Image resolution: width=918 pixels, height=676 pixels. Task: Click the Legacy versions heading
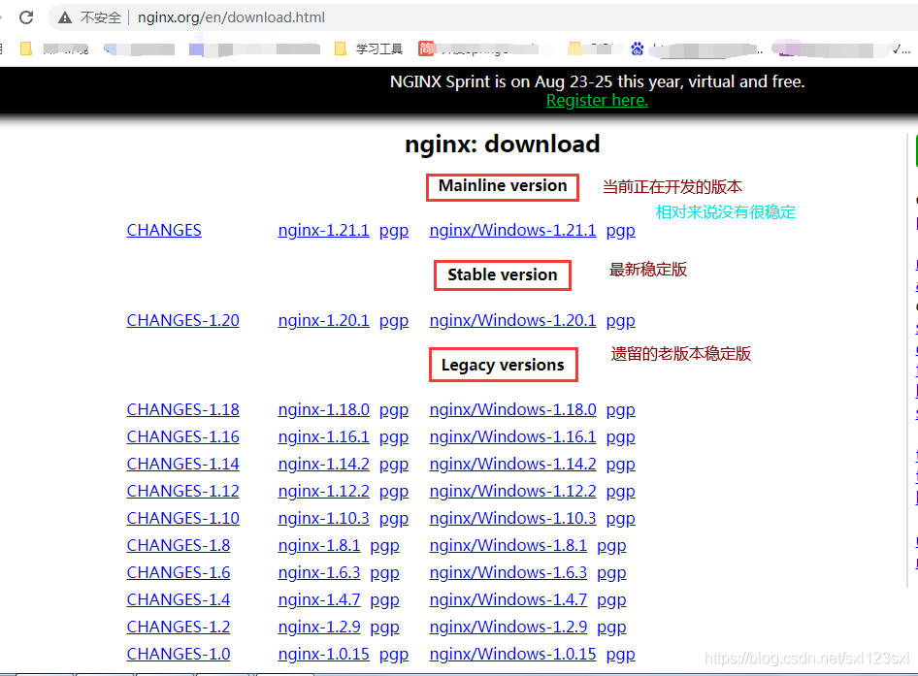[x=503, y=366]
